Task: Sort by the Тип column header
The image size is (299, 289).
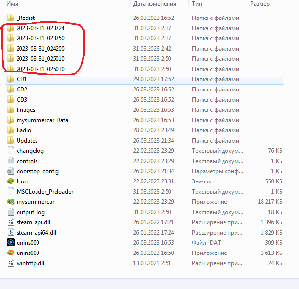Action: pyautogui.click(x=197, y=4)
